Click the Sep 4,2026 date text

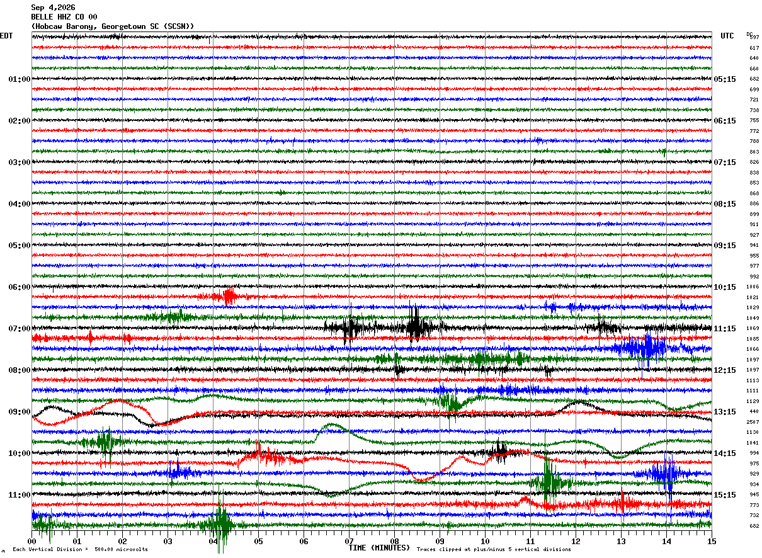click(x=53, y=8)
